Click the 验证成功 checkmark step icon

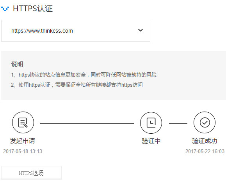pos(205,122)
